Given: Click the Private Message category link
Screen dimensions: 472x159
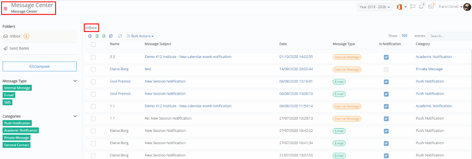Looking at the screenshot, I should [429, 69].
